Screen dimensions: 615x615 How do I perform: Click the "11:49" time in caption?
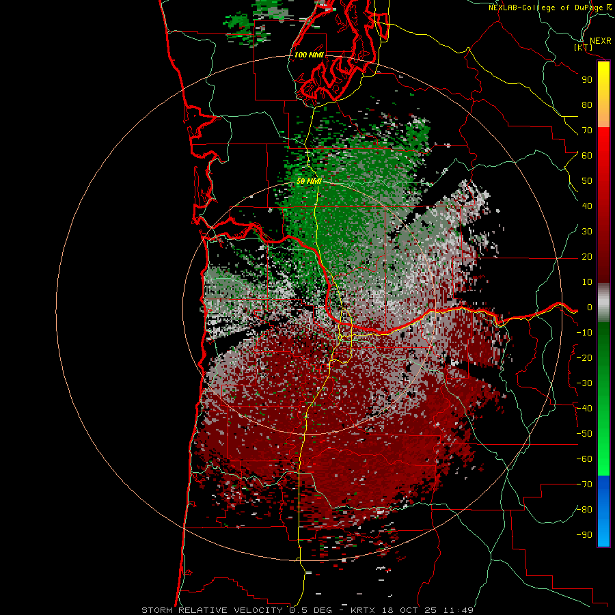tap(459, 610)
